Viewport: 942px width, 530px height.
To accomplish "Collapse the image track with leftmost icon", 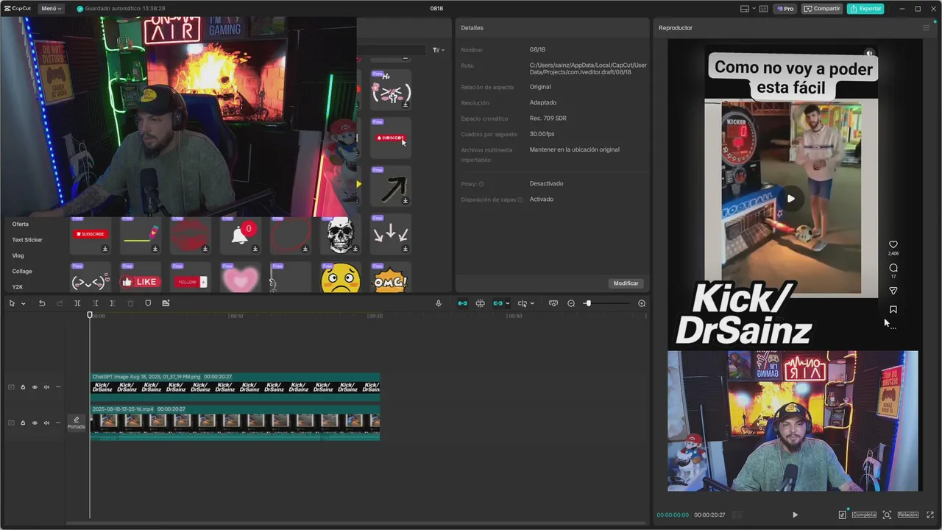I will coord(11,387).
